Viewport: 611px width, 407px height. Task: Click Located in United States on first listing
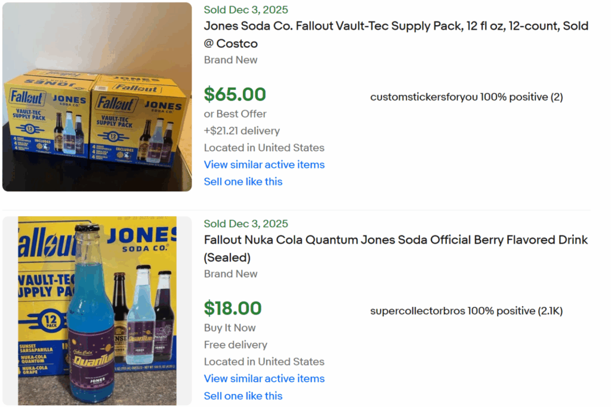point(264,147)
